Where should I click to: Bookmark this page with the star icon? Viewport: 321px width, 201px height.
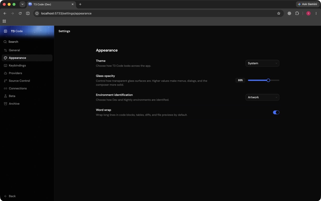point(279,13)
